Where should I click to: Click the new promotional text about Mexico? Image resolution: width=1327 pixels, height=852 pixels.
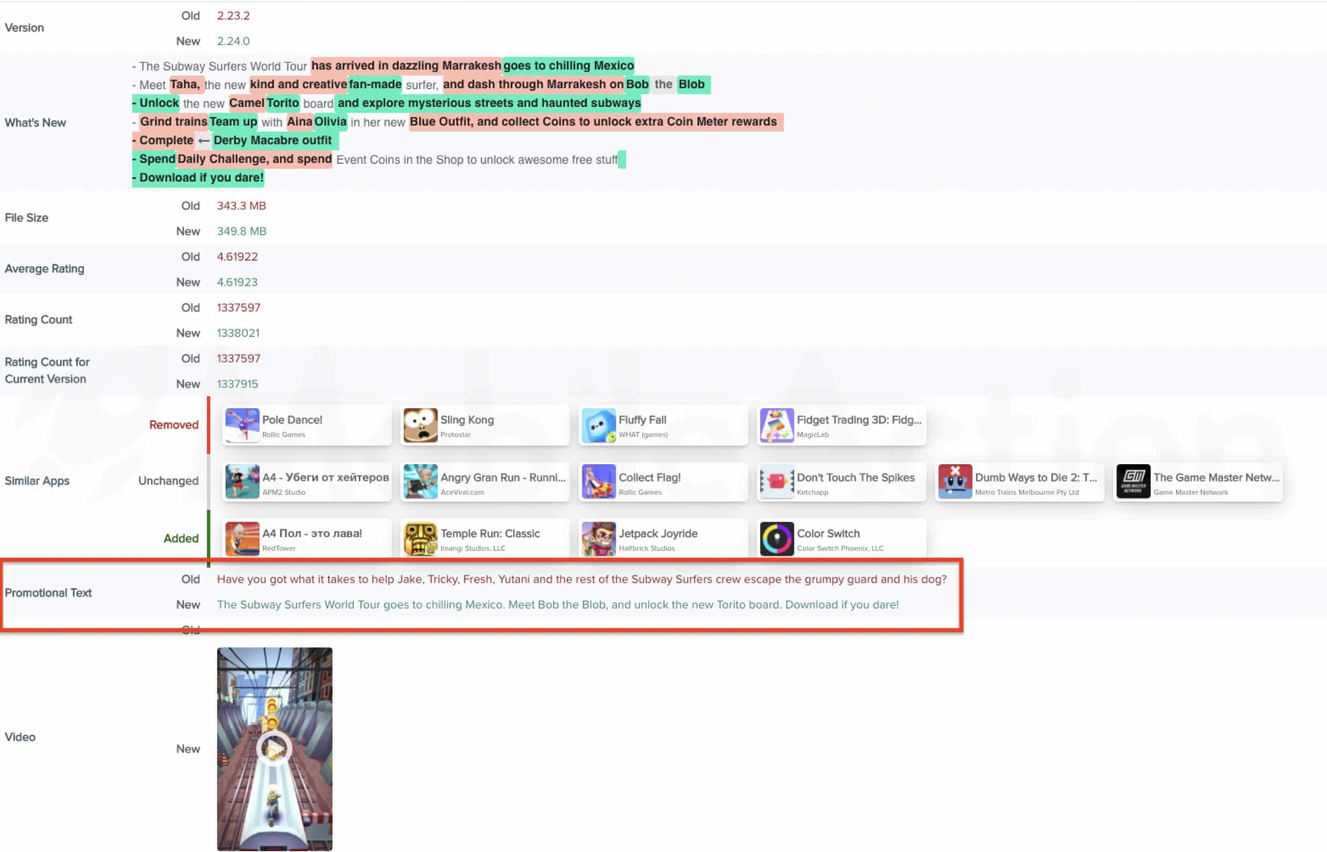tap(558, 605)
